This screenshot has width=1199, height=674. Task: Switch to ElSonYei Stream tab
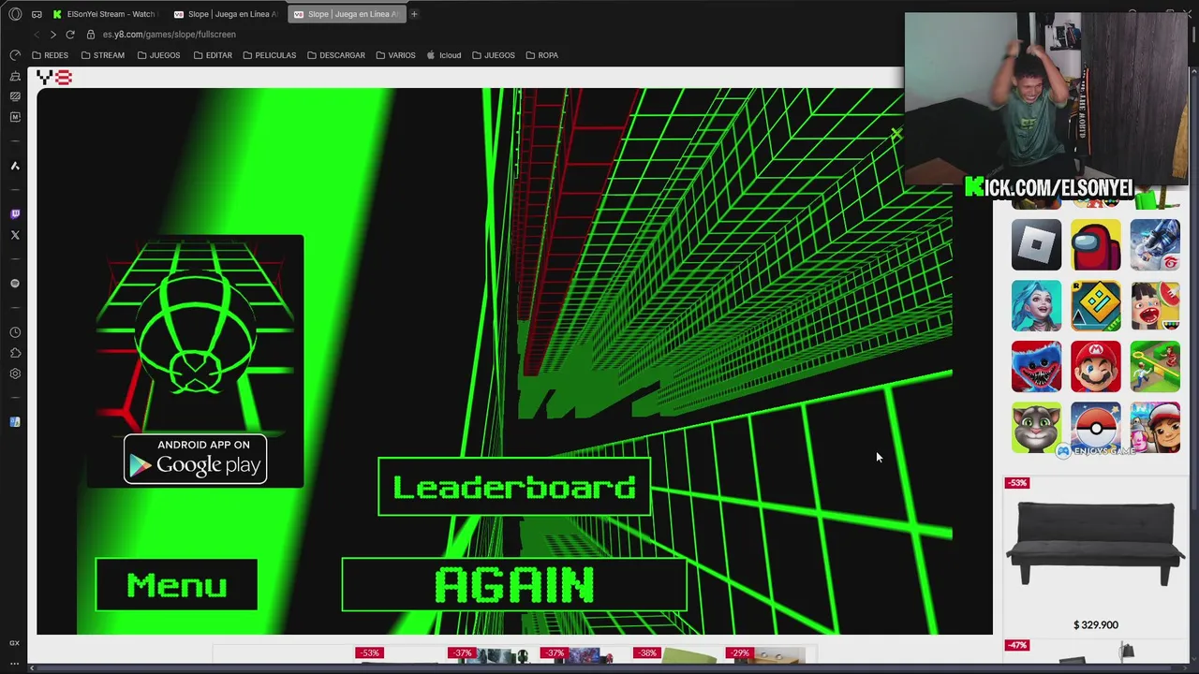tap(105, 14)
